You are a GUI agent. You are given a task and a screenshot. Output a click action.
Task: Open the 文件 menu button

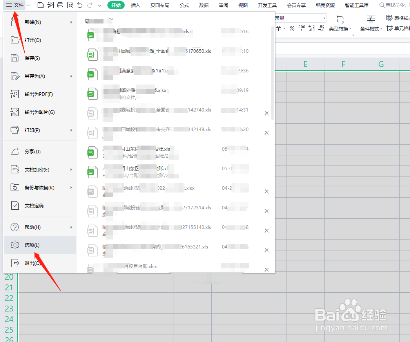[15, 5]
